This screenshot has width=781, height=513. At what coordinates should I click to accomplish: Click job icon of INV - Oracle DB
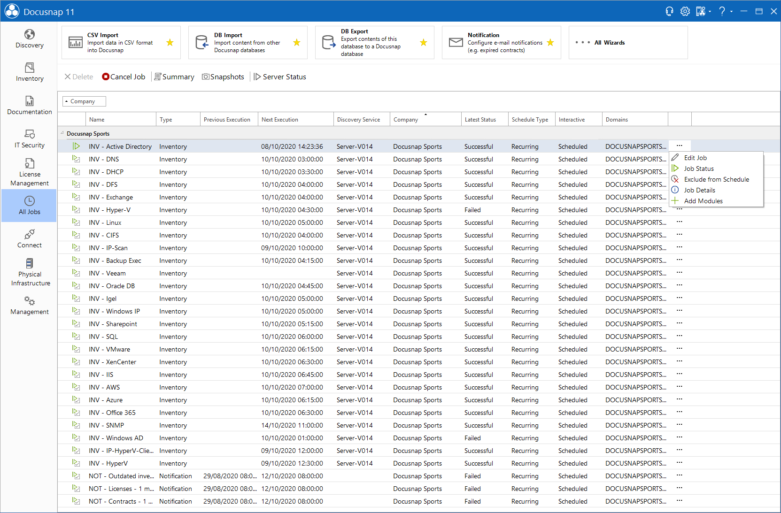[x=76, y=286]
